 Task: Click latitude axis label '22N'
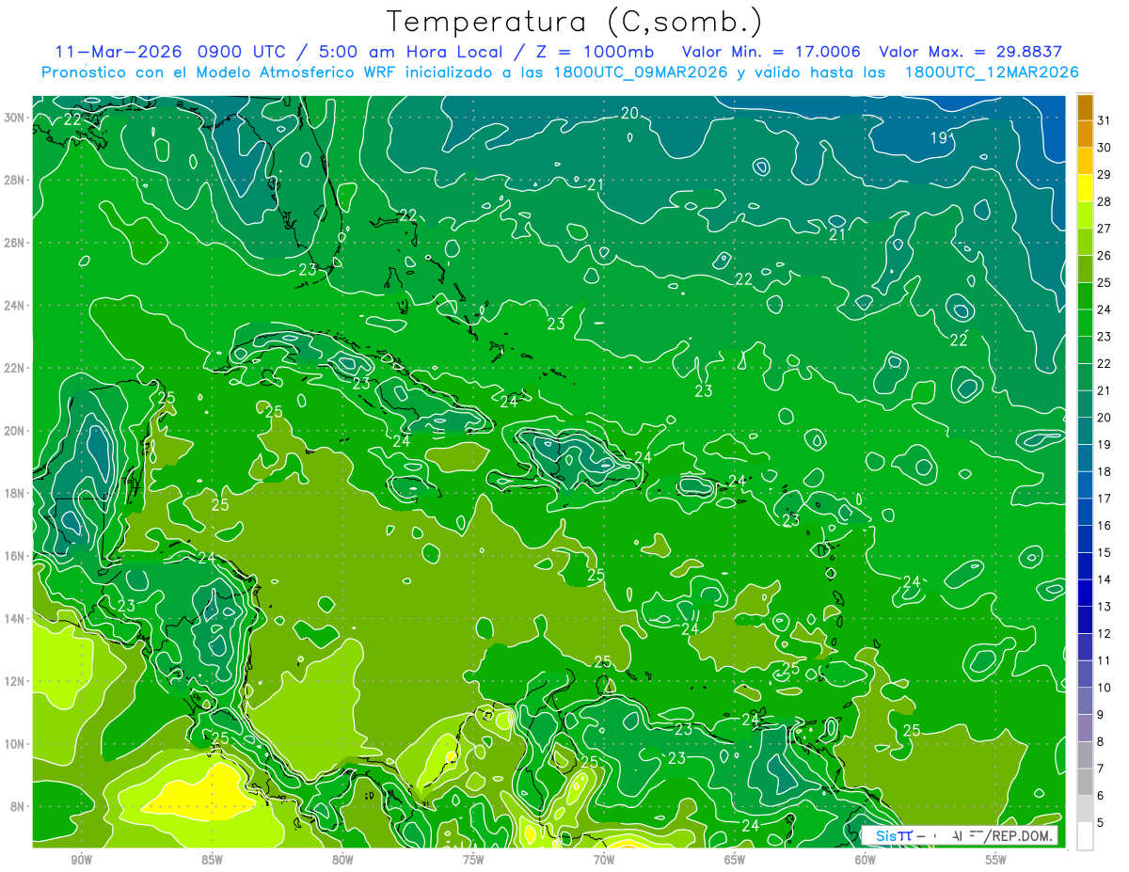[15, 368]
